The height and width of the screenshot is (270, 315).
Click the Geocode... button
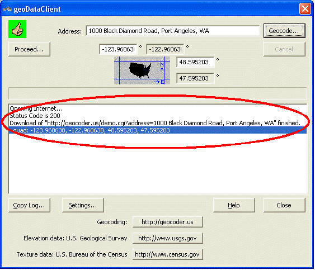[x=284, y=31]
